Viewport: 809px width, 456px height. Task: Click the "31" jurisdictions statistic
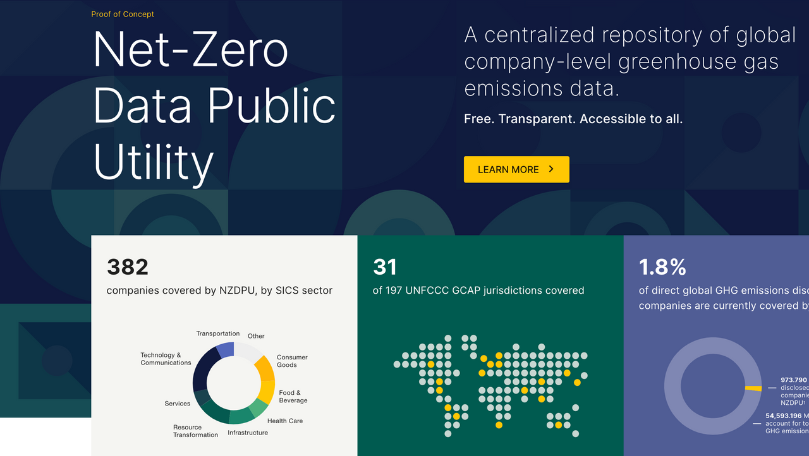385,267
